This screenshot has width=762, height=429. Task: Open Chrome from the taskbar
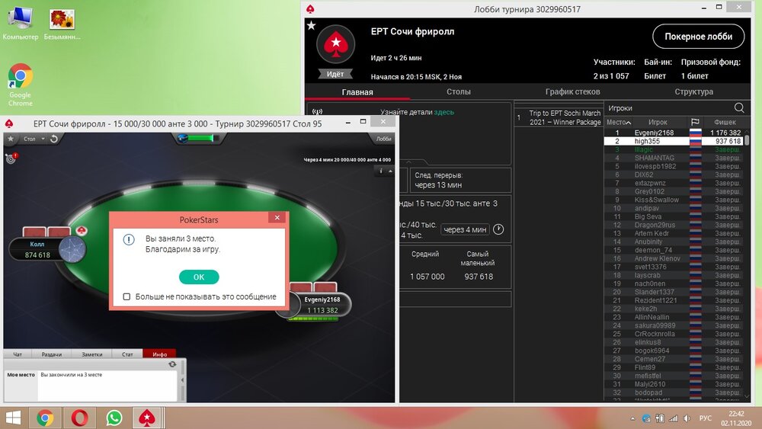(x=45, y=418)
